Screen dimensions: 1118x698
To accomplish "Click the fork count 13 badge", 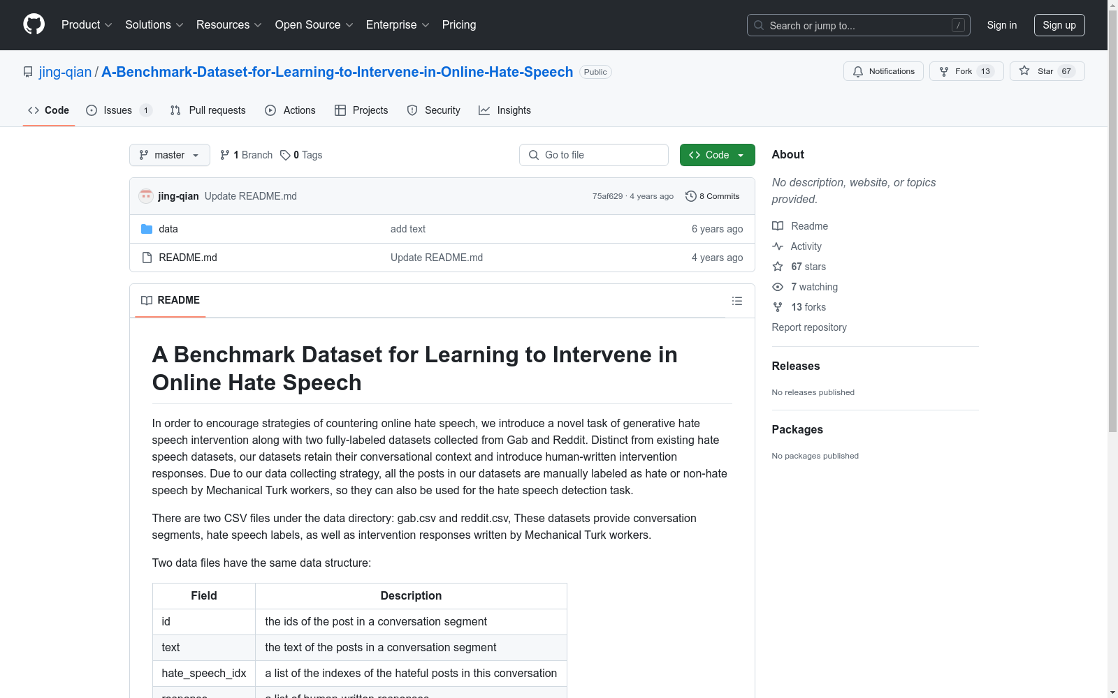I will click(985, 71).
